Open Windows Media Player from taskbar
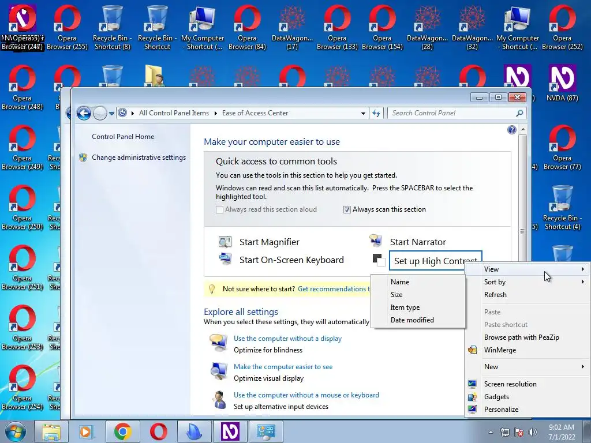591x443 pixels. click(x=87, y=431)
